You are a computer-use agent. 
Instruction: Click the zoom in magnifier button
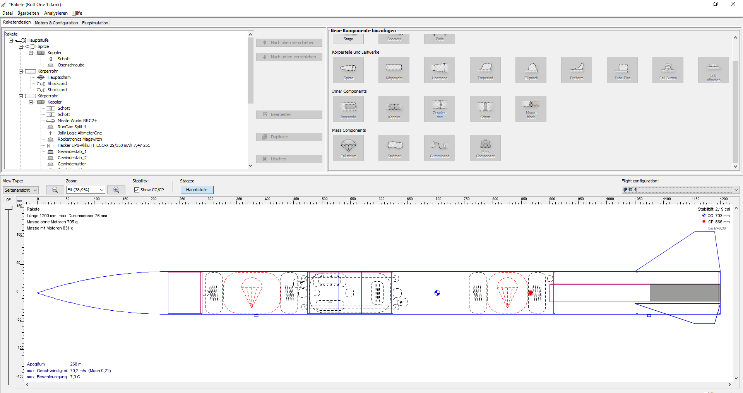pyautogui.click(x=116, y=190)
